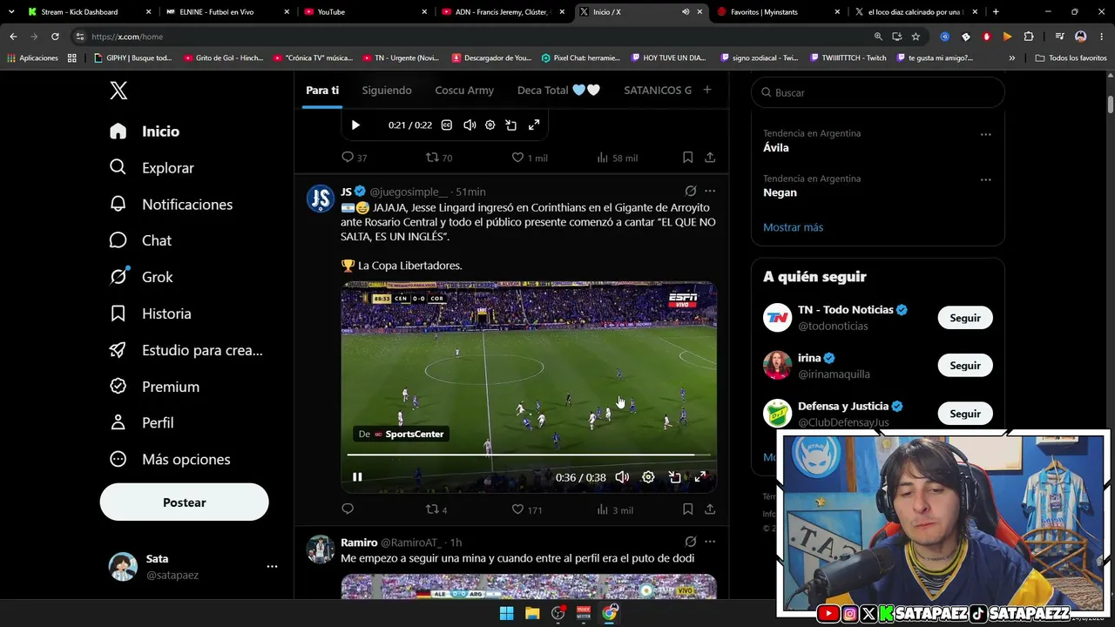
Task: Mute the 0:22 video volume
Action: click(470, 125)
